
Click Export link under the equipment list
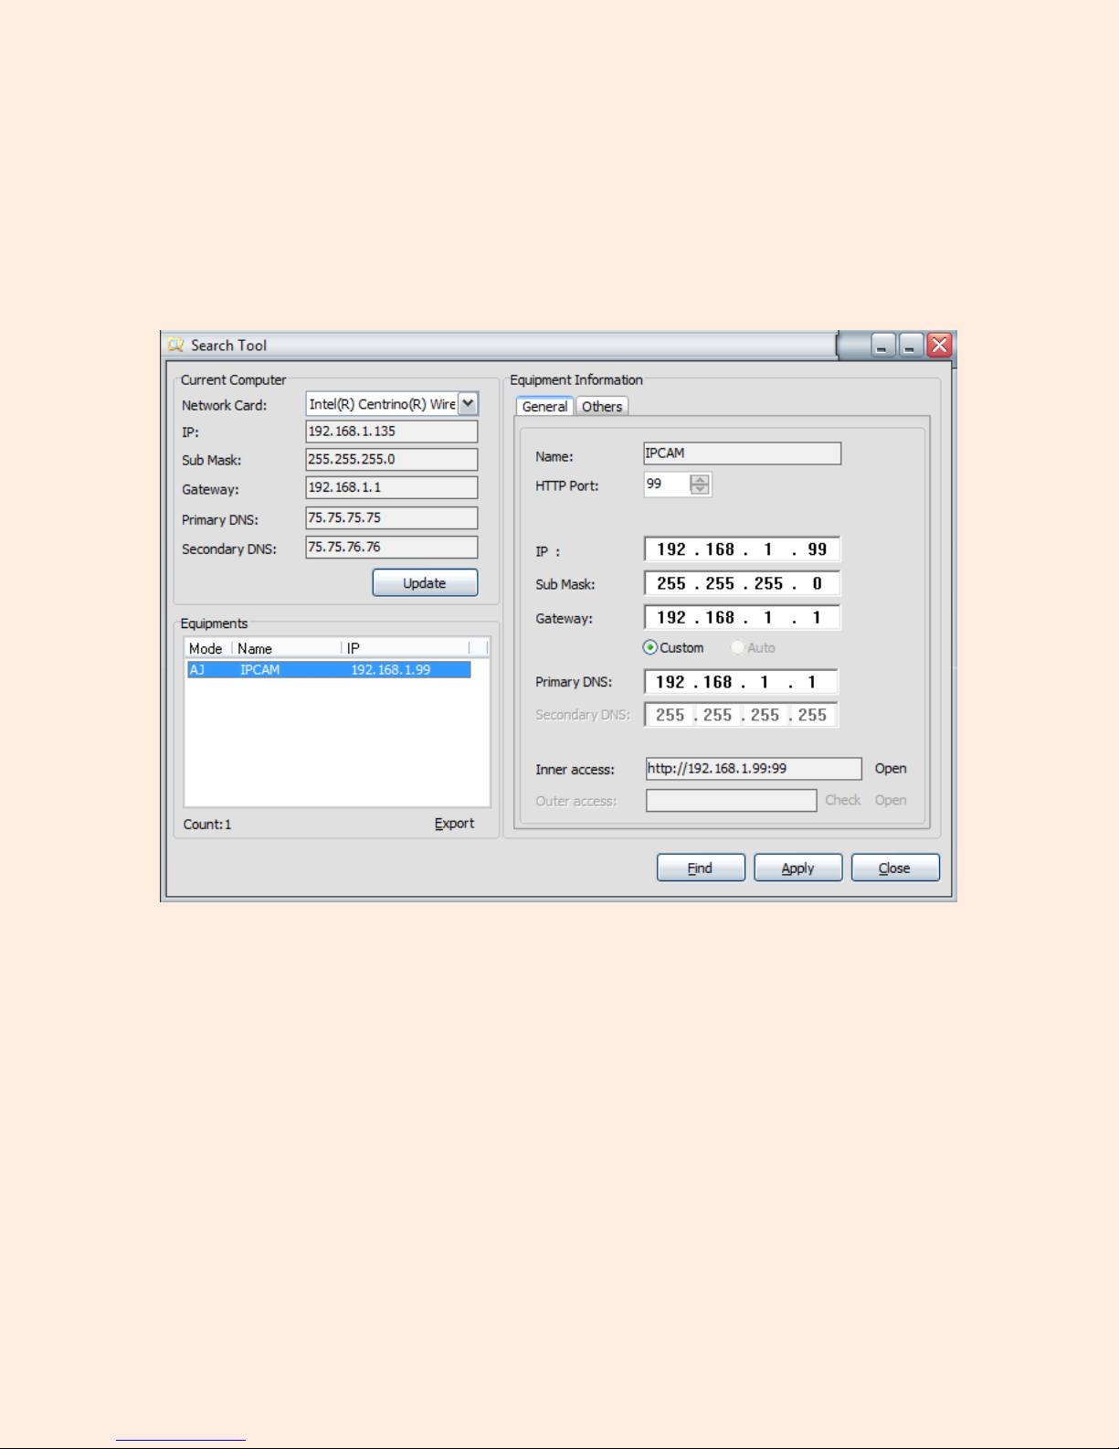tap(454, 824)
